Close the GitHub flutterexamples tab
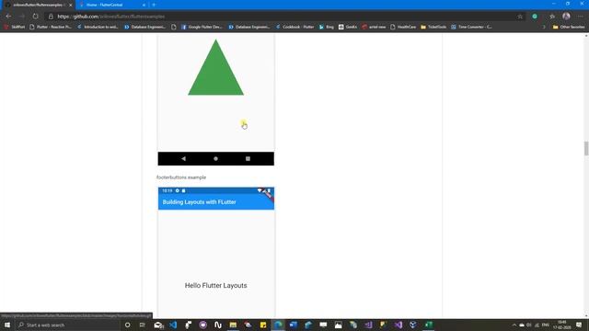 coord(70,5)
